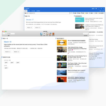
Task: Open the Wikipedia W icon in Mac toolbar
Action: coord(44,34)
